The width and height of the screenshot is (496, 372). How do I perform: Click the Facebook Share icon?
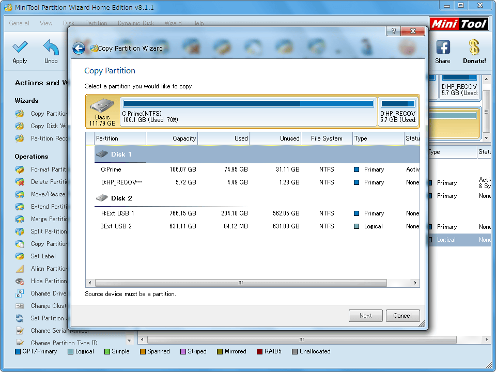[x=443, y=48]
